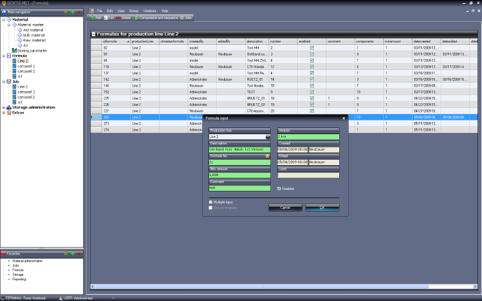Viewport: 482px width, 301px height.
Task: Click the star icon beside Formula No
Action: point(268,156)
